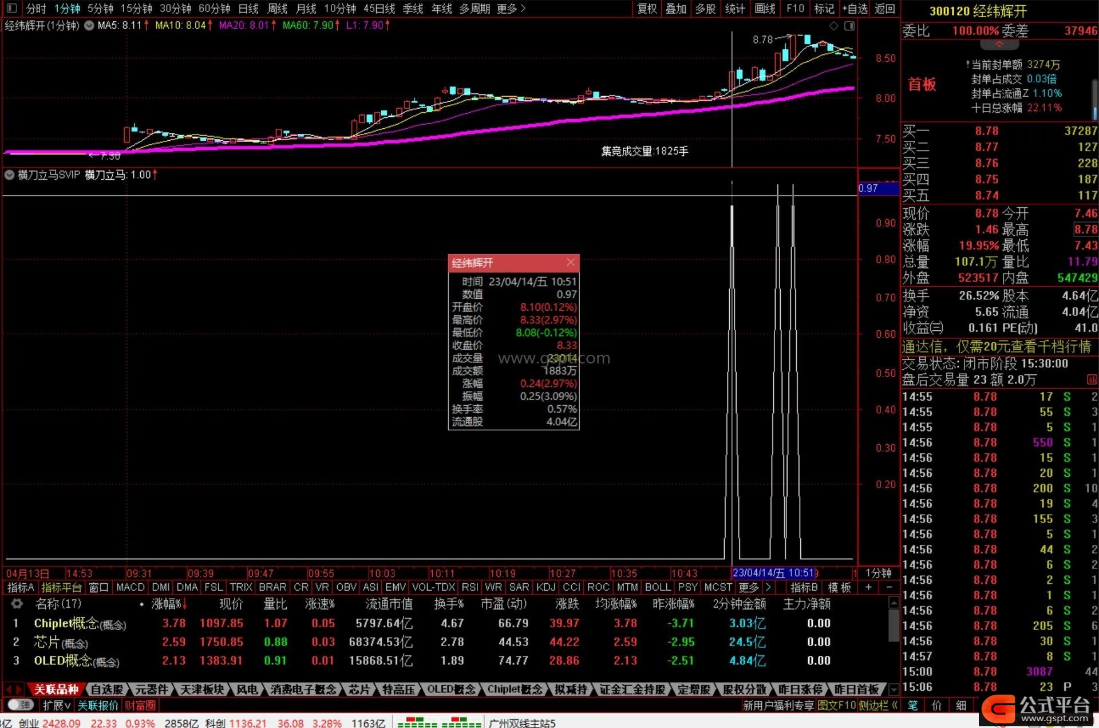Open the 指标平台 tab
This screenshot has width=1099, height=728.
click(62, 587)
